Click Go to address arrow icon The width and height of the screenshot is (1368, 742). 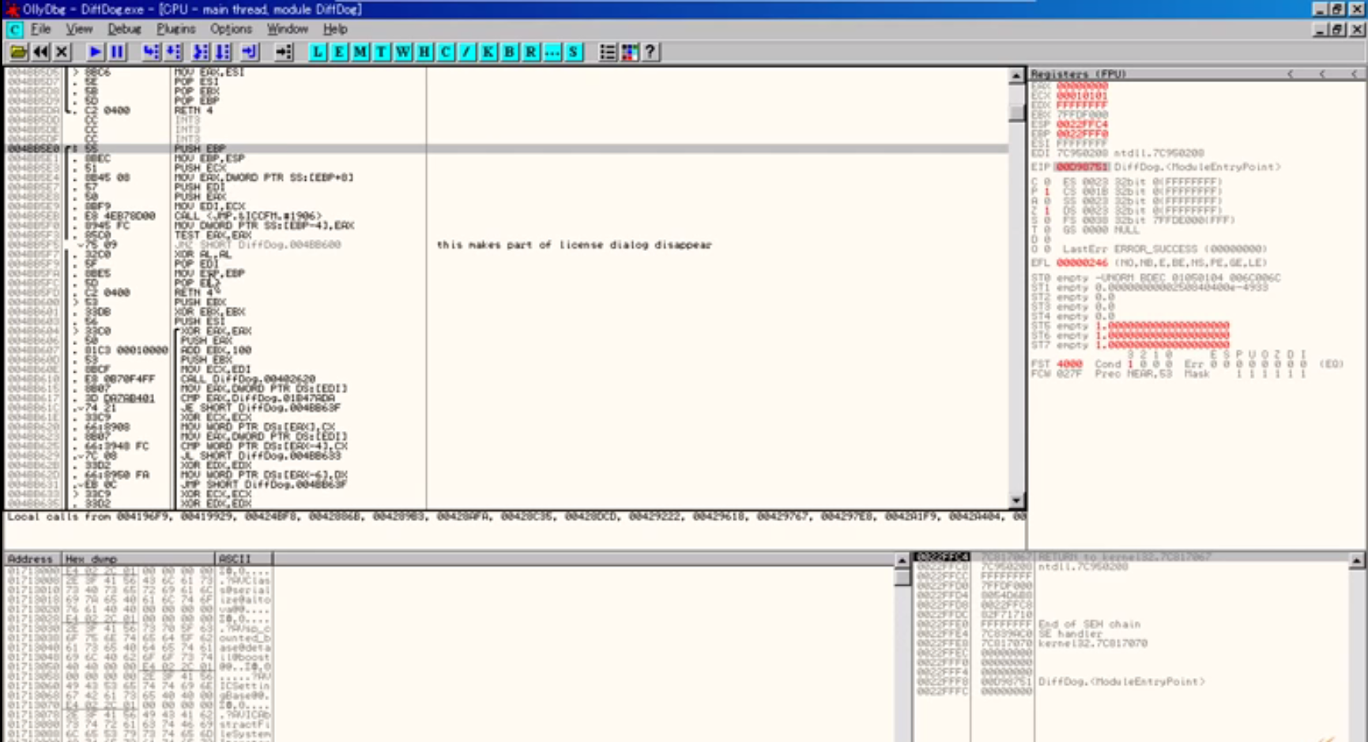(284, 52)
